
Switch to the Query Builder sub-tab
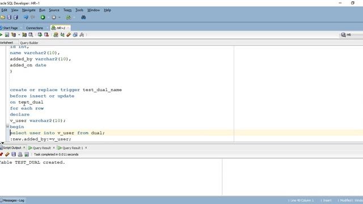coord(29,43)
